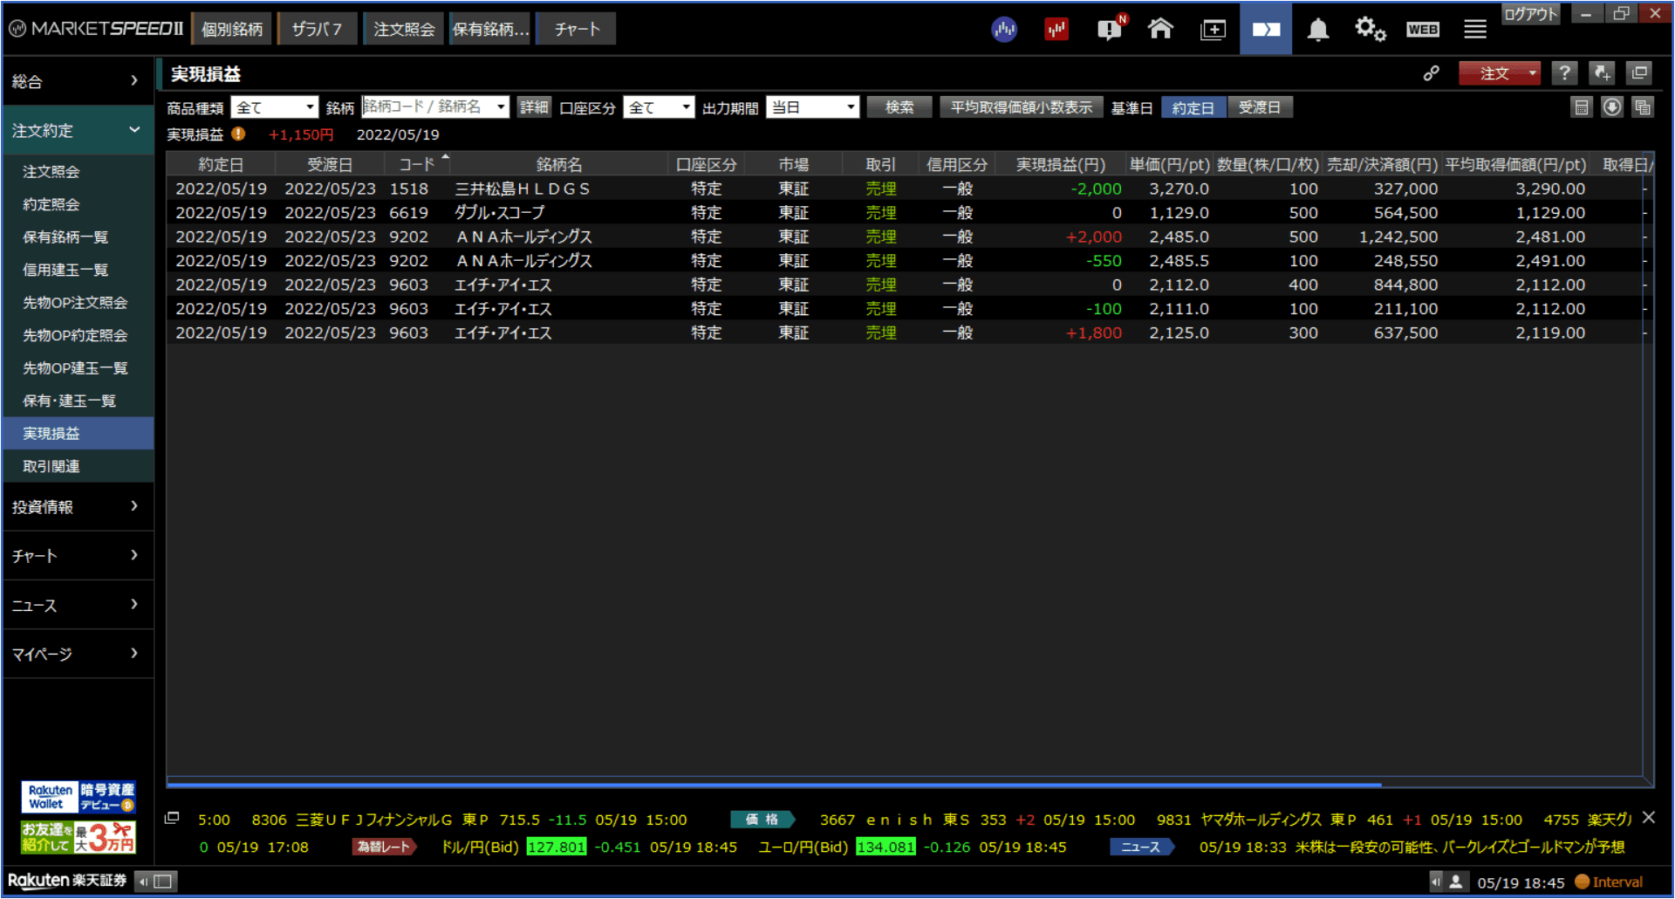Click the orange warning icon beside 実現損益
This screenshot has width=1675, height=899.
pyautogui.click(x=238, y=134)
